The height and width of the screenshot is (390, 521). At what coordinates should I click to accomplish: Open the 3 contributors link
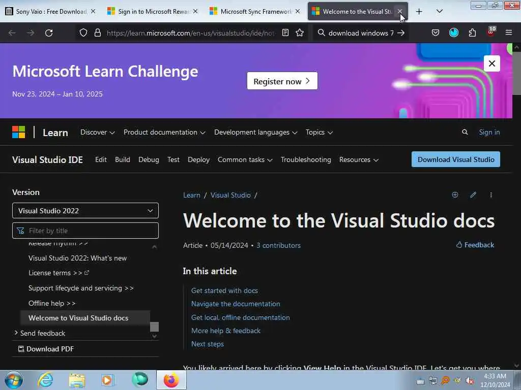[x=278, y=245]
